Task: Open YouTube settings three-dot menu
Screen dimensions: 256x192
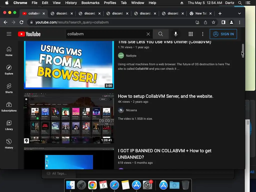Action: coord(202,34)
